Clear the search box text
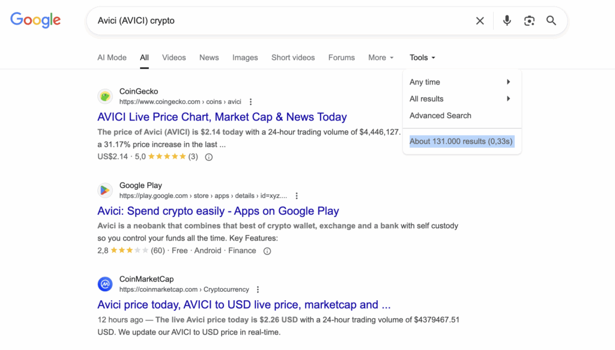The image size is (615, 350). click(x=480, y=21)
